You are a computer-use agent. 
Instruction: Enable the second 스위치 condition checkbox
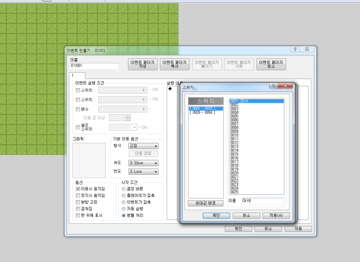[78, 100]
